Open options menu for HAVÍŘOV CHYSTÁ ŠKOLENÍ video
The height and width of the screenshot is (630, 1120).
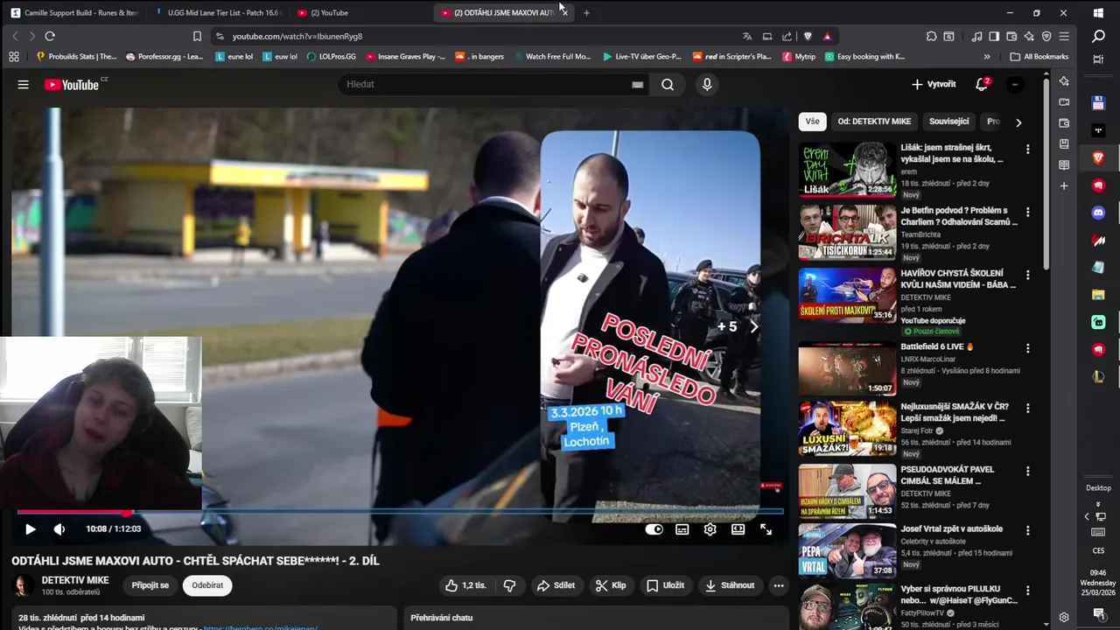(1028, 276)
